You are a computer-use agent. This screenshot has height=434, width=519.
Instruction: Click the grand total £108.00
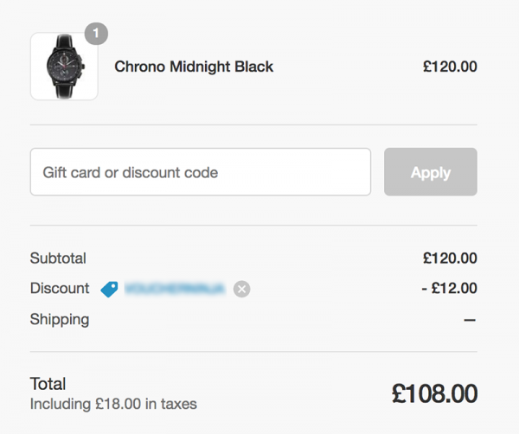434,394
